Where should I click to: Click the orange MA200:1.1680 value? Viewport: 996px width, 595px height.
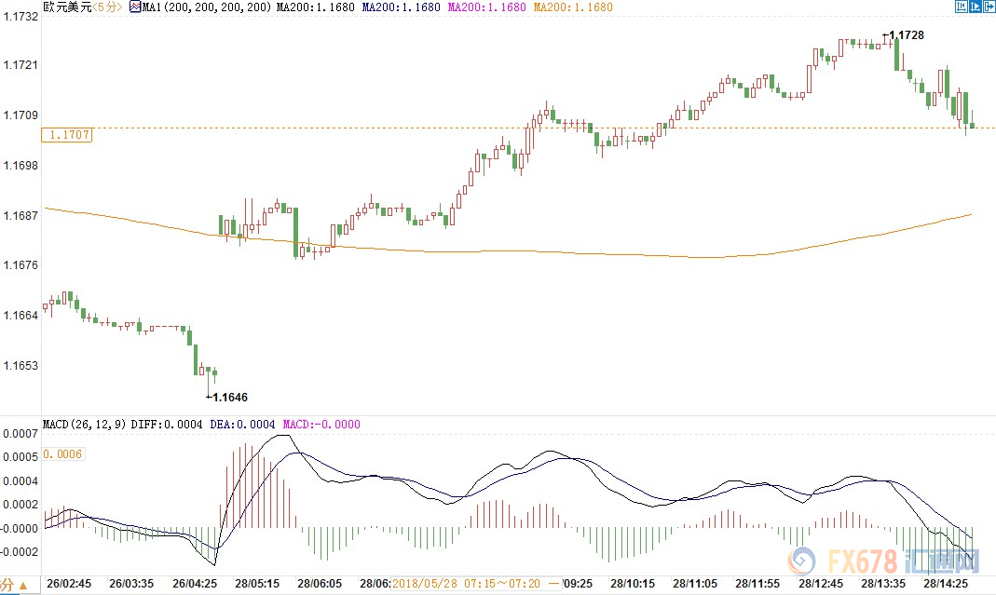(x=573, y=7)
